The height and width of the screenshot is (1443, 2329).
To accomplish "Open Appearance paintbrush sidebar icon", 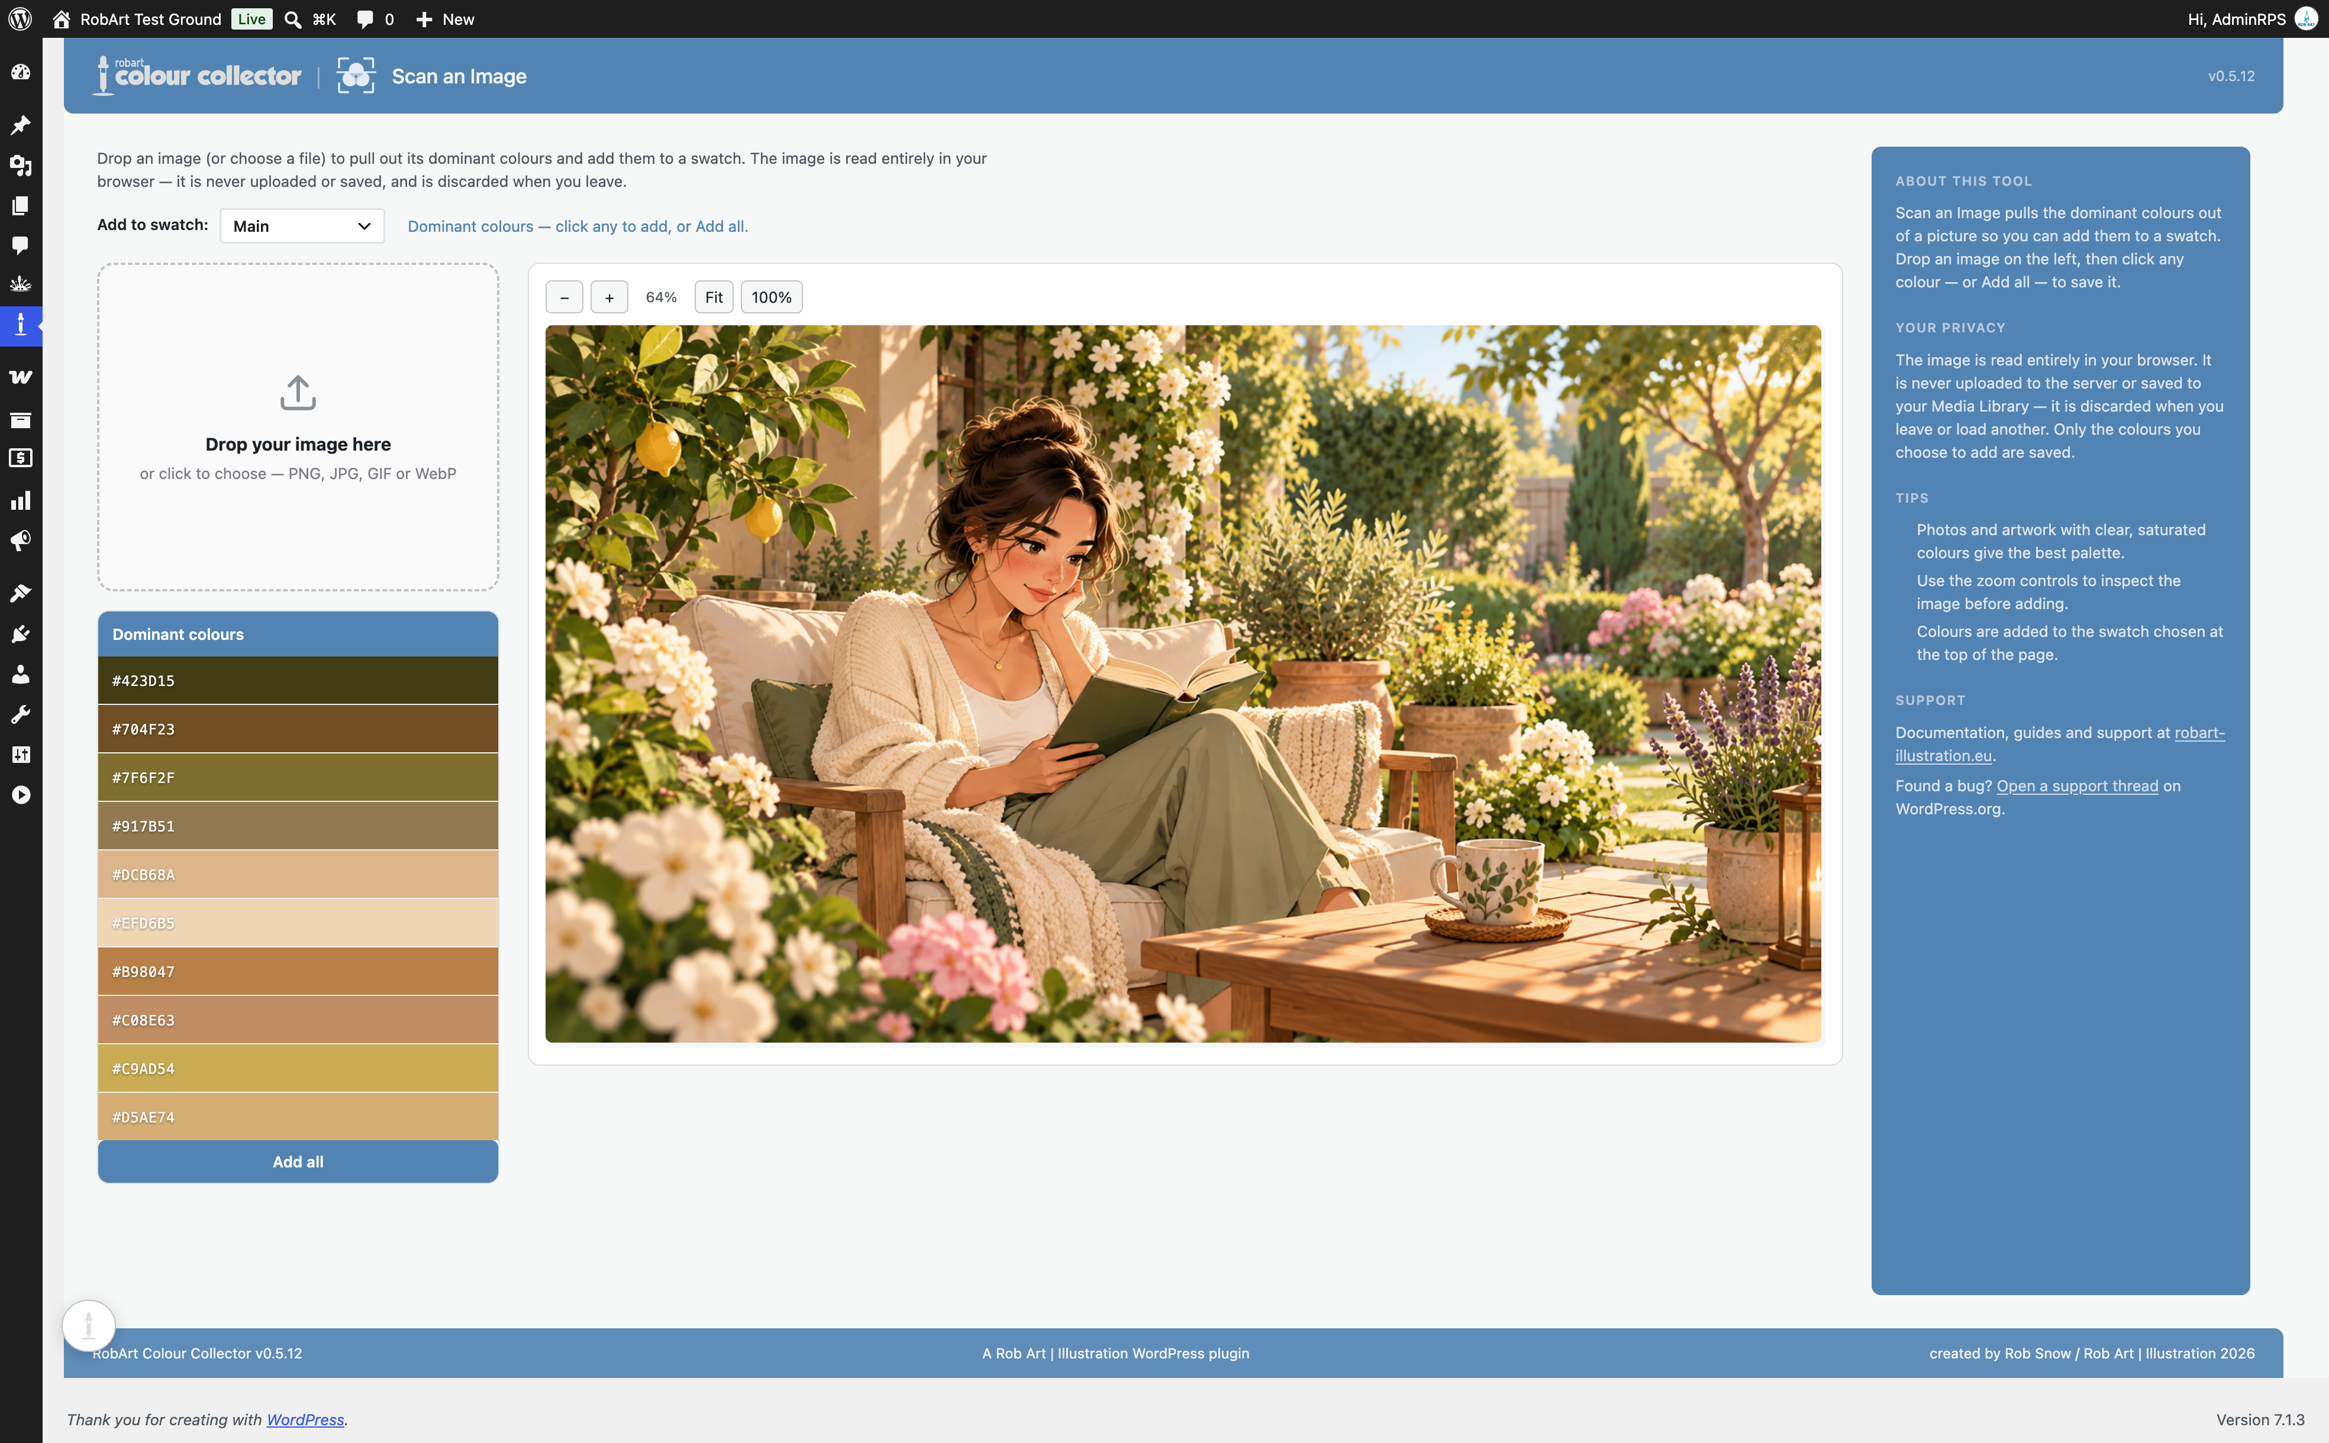I will pyautogui.click(x=20, y=594).
